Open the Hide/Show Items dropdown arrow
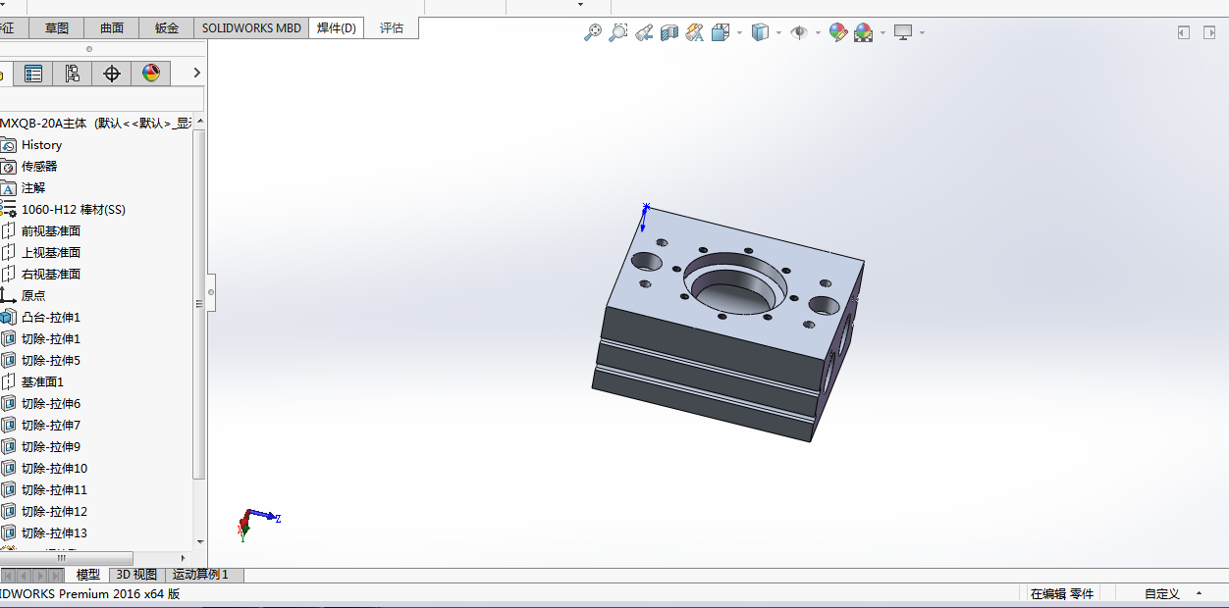 (818, 32)
